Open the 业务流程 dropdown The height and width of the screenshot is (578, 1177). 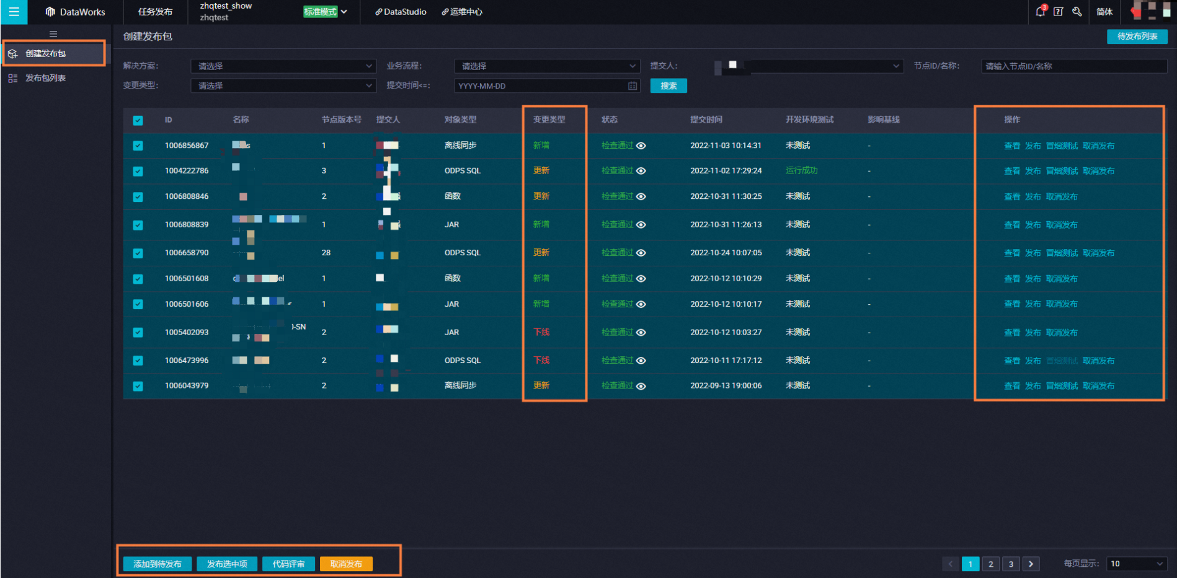pyautogui.click(x=547, y=66)
